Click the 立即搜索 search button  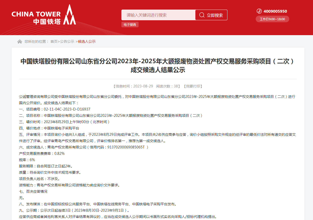coord(211,15)
